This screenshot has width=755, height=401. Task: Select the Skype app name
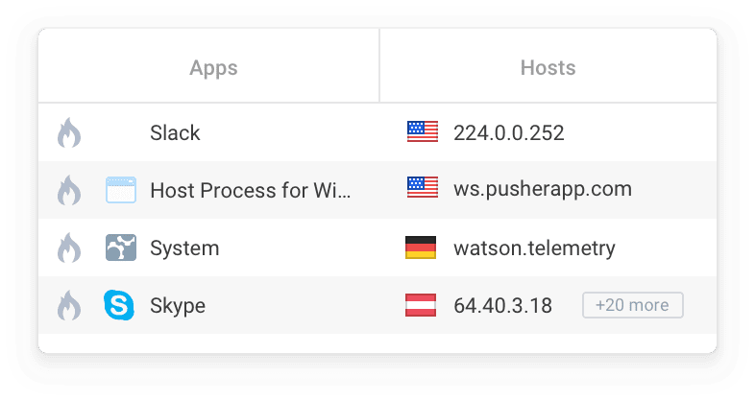[178, 306]
